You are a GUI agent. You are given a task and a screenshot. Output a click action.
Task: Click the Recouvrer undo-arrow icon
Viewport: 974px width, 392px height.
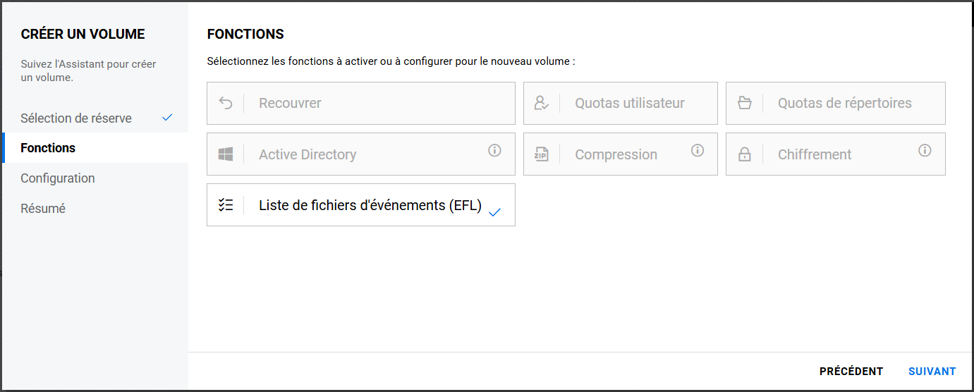pyautogui.click(x=226, y=103)
